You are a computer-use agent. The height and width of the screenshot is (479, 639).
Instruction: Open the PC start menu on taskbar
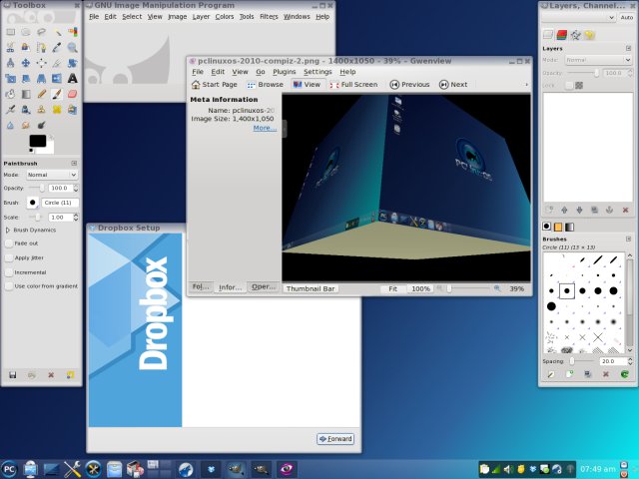coord(9,469)
